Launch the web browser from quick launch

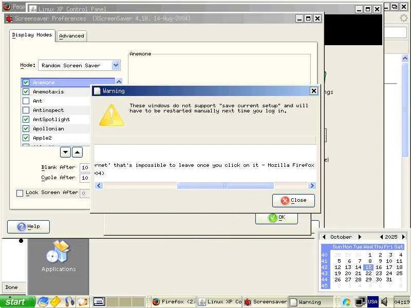tap(43, 302)
